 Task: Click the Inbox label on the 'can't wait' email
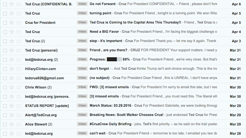click(x=82, y=133)
